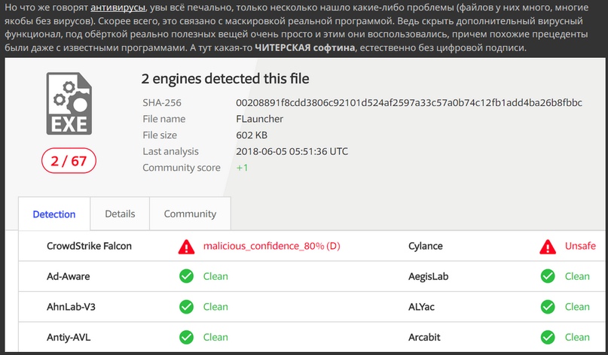Click the Cylance engine name
Viewport: 608px width, 355px height.
tap(426, 246)
